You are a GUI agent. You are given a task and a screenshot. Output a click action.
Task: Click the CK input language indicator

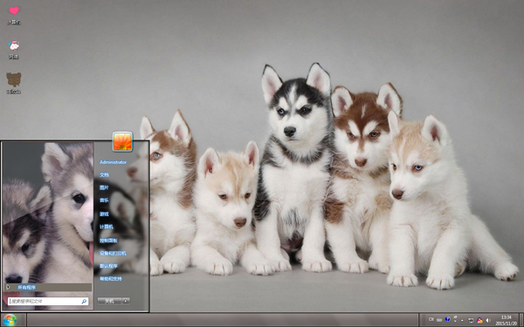(x=431, y=320)
